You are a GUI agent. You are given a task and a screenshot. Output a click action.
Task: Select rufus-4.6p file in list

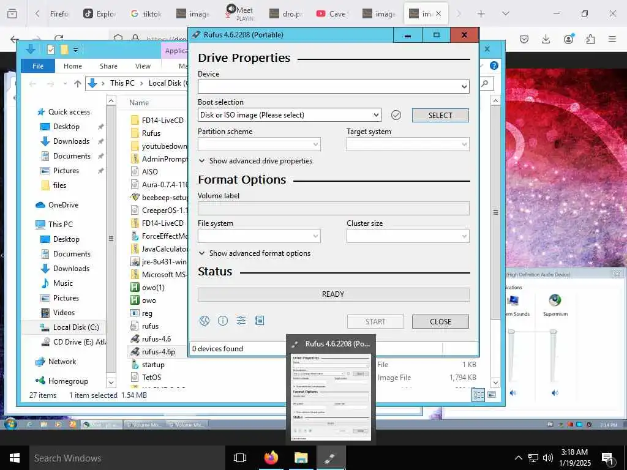(x=158, y=352)
